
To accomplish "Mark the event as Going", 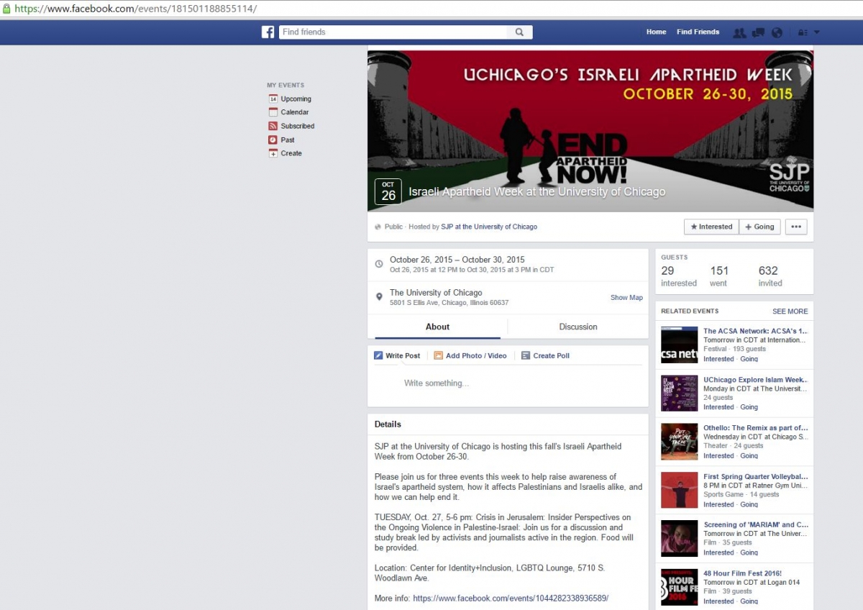I will pos(759,227).
